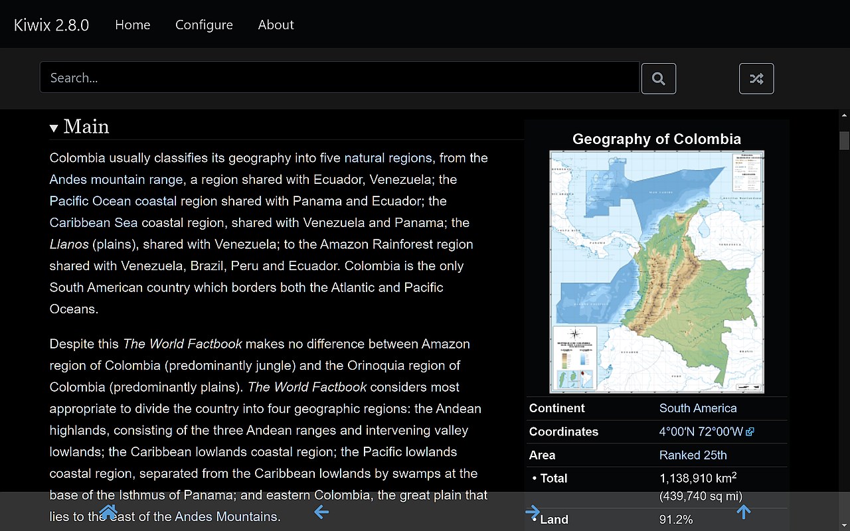Follow the natural regions link
The width and height of the screenshot is (850, 531).
coord(388,158)
